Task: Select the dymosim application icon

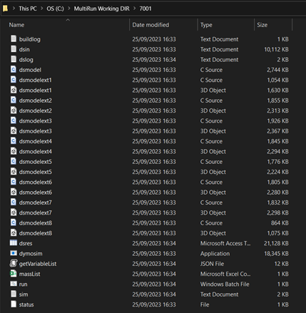Action: (14, 253)
